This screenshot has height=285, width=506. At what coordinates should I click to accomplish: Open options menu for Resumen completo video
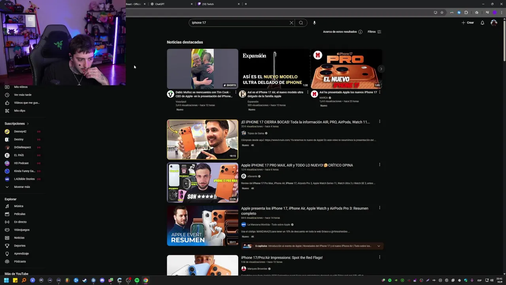coord(379,208)
